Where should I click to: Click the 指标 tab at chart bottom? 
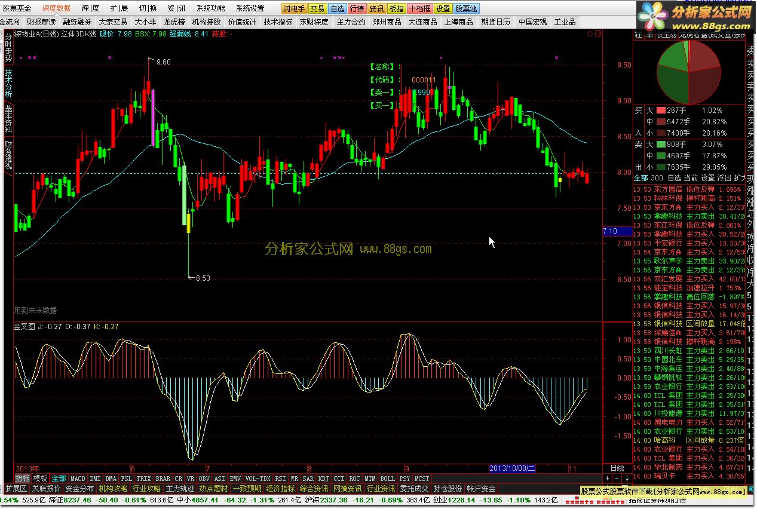[x=22, y=479]
